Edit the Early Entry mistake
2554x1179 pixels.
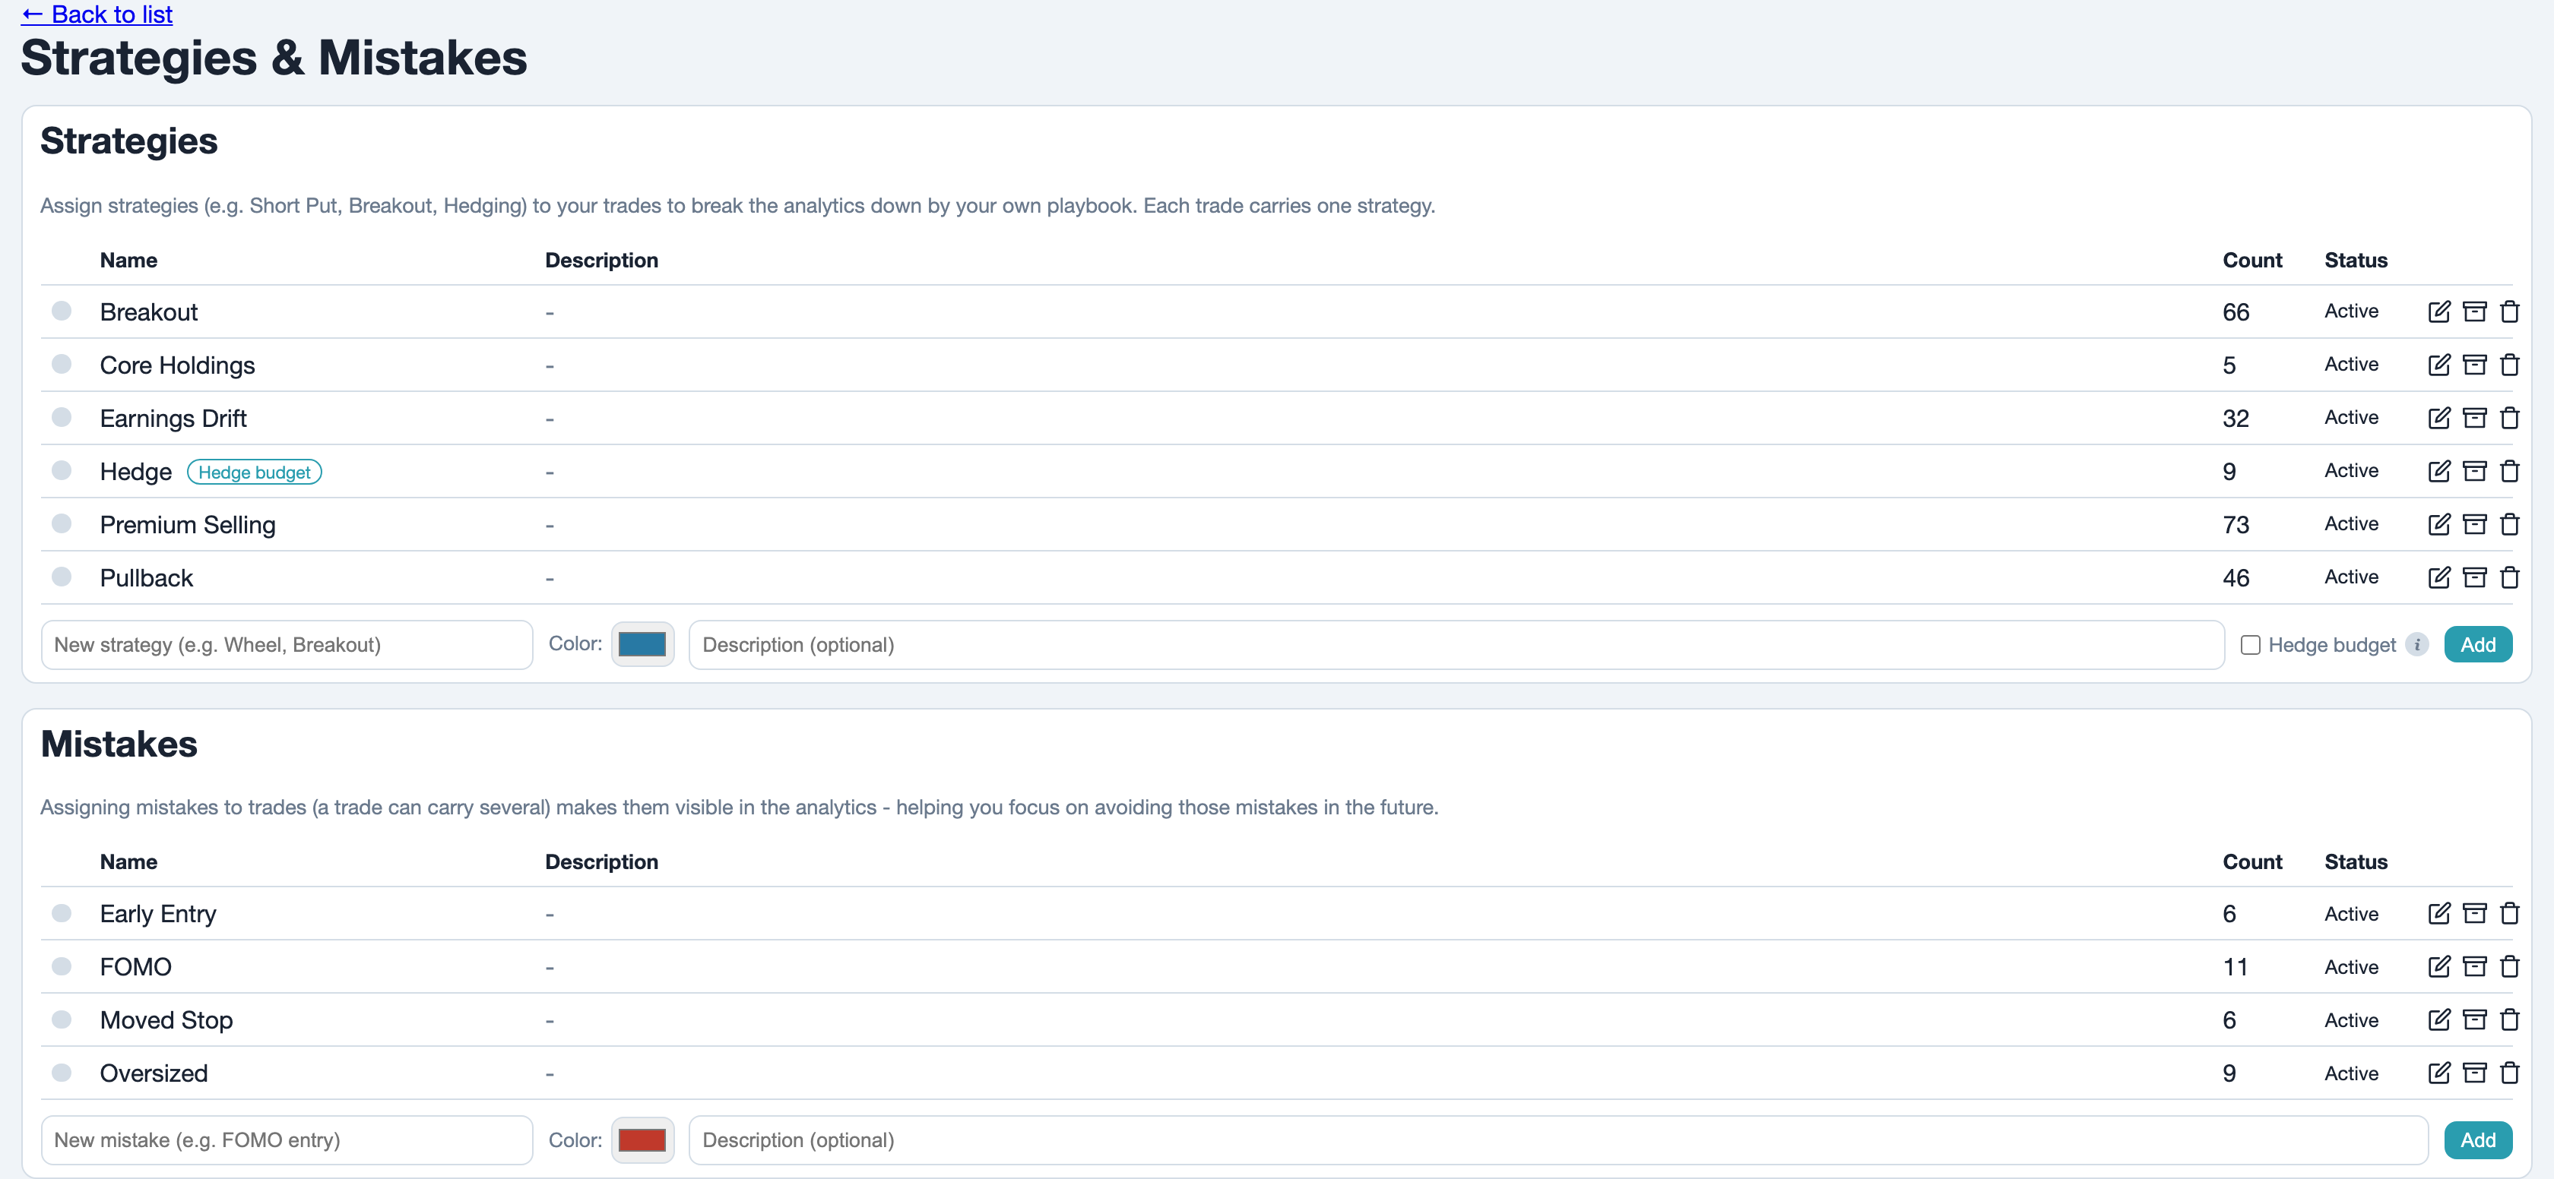pos(2439,913)
